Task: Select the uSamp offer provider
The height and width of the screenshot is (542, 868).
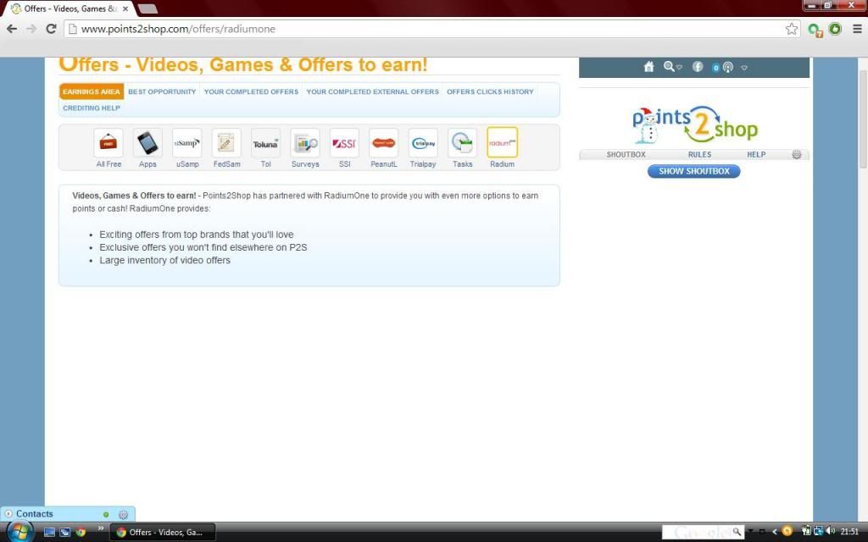Action: click(187, 142)
